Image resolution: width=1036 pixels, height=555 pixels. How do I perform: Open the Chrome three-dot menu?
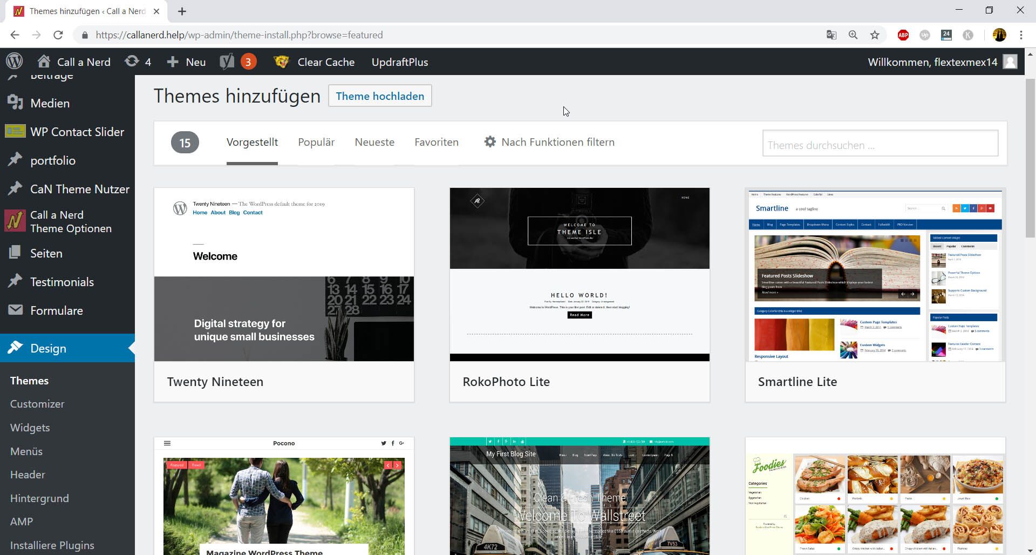point(1021,35)
